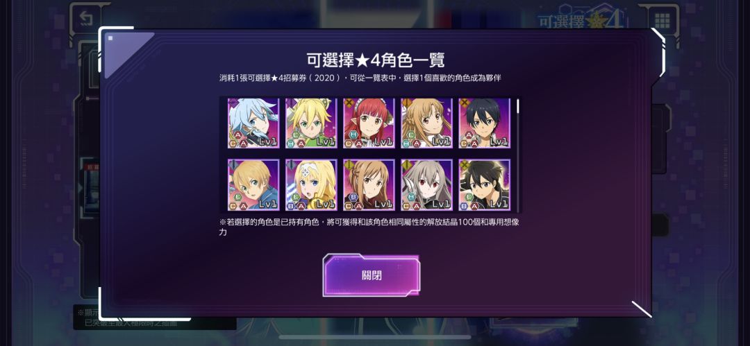The image size is (750, 346).
Task: Tap the dialog title 可選擇★4角色一覽
Action: (376, 60)
